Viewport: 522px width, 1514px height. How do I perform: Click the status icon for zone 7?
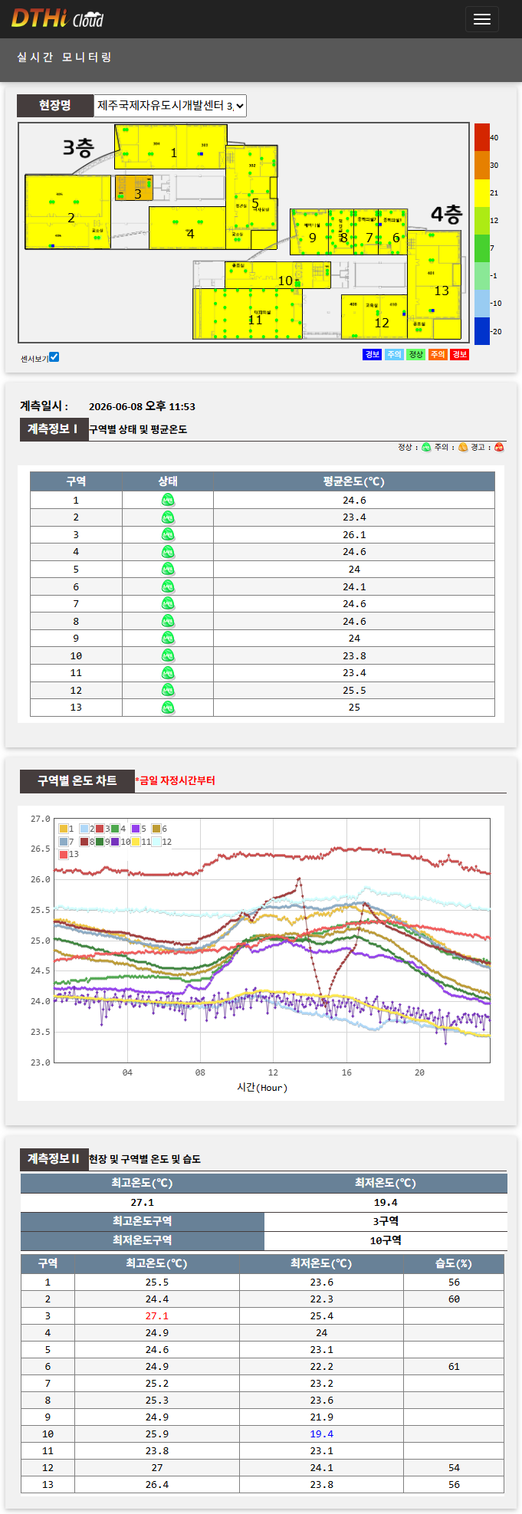coord(168,604)
